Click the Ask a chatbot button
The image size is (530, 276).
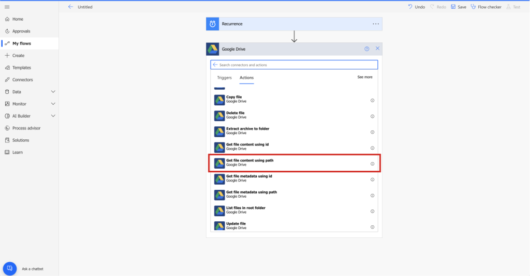click(x=10, y=269)
